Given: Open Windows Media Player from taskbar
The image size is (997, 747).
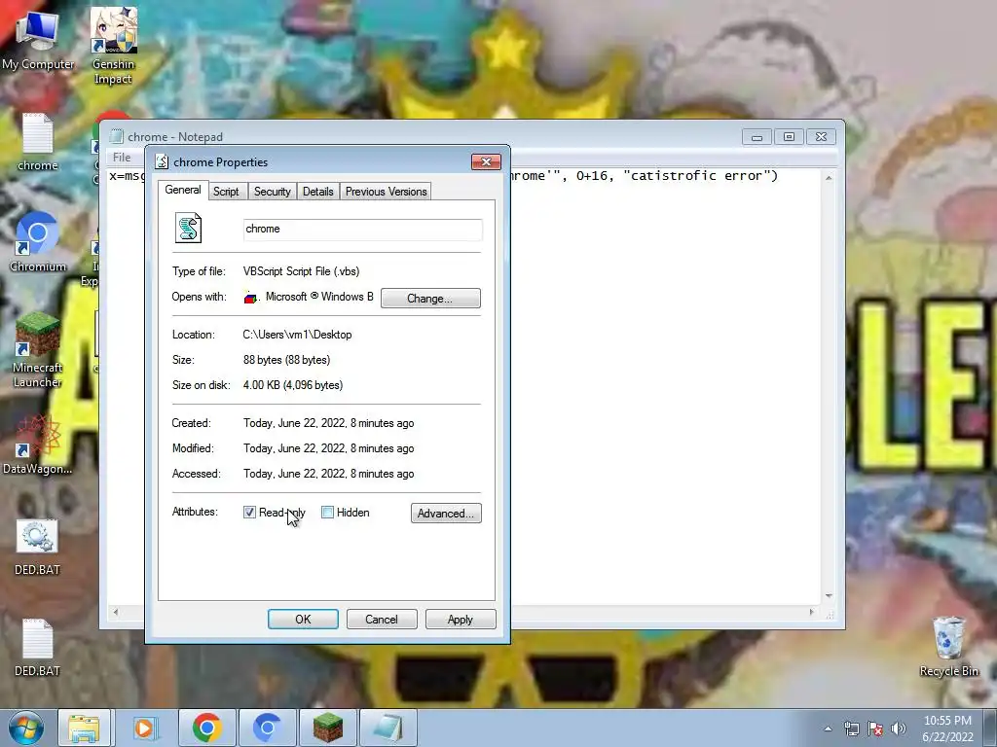Looking at the screenshot, I should click(144, 728).
